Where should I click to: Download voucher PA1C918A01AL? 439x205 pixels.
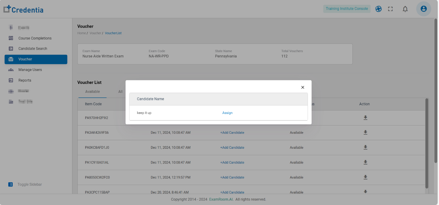pyautogui.click(x=365, y=162)
